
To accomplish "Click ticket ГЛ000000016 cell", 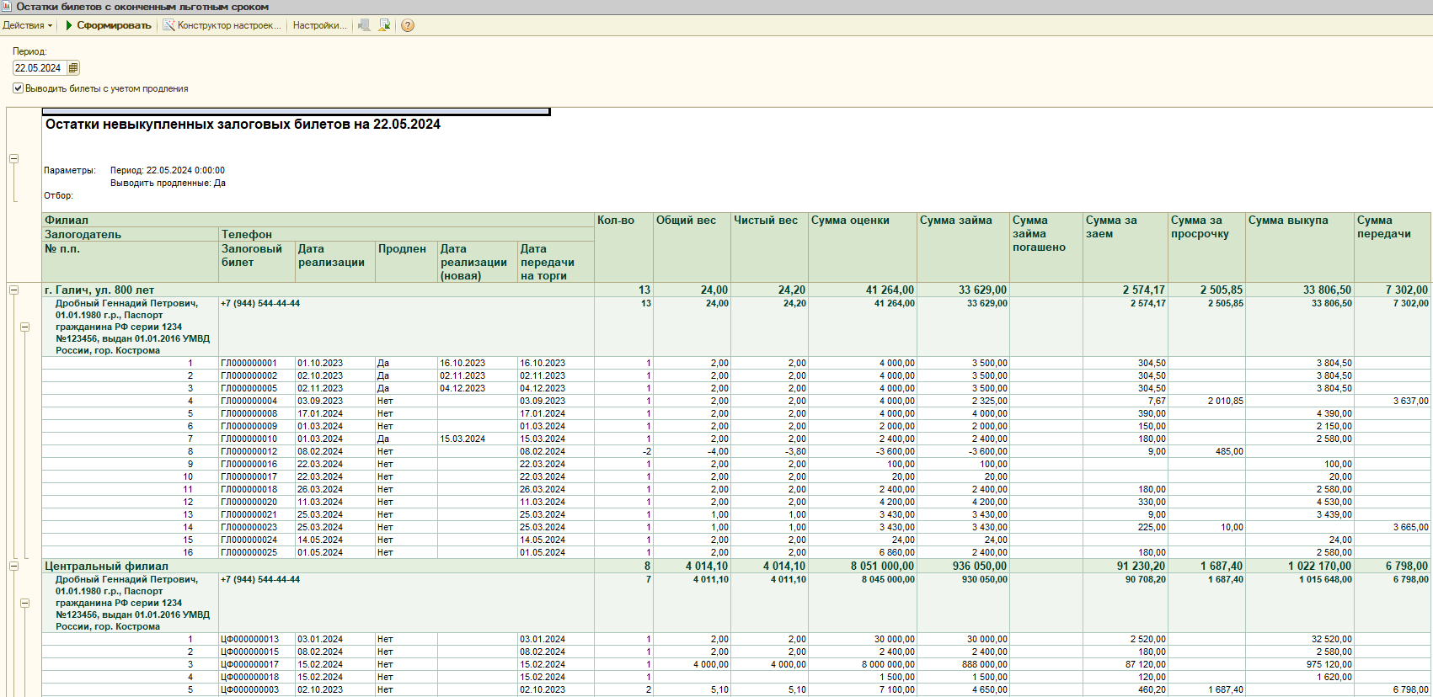I will point(257,464).
